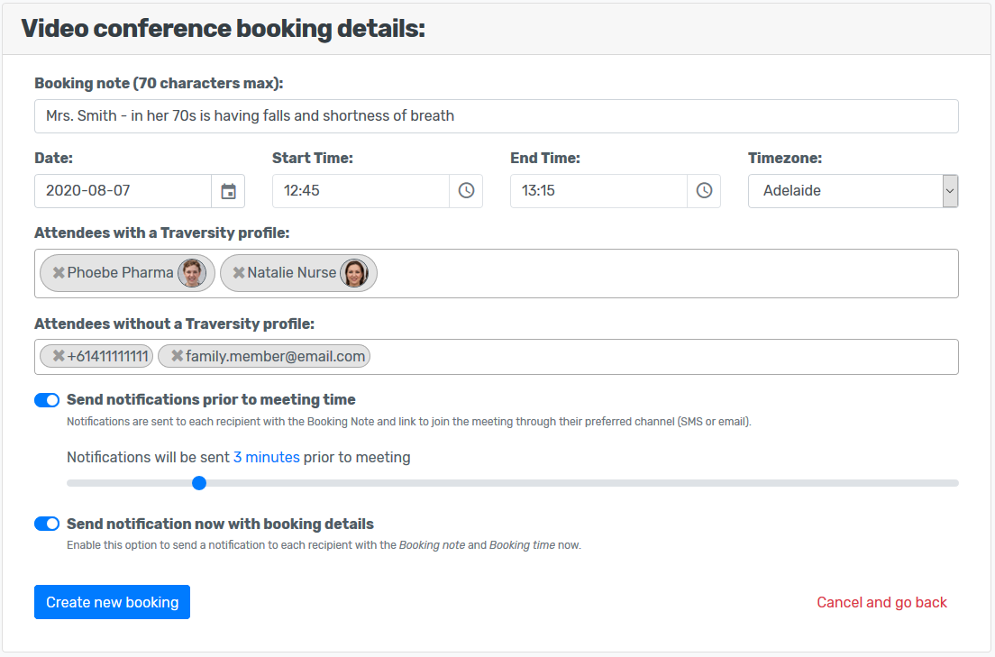Open the date picker calendar icon
Screen dimensions: 995x657
pos(229,191)
